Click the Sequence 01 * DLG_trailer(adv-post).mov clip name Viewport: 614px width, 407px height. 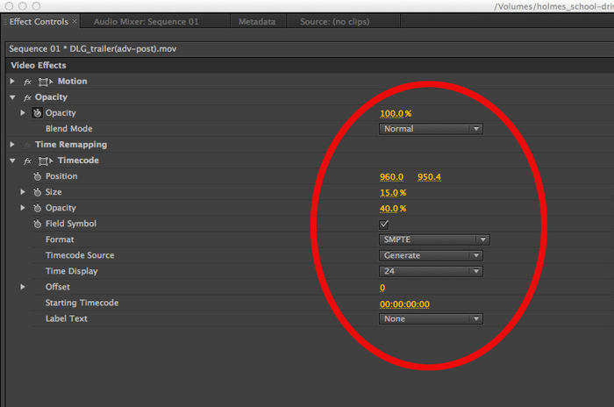pyautogui.click(x=93, y=49)
